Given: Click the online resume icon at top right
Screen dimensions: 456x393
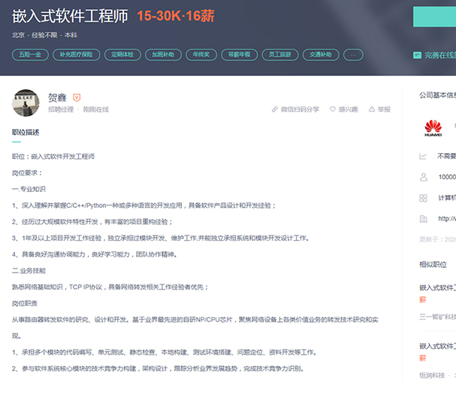Looking at the screenshot, I should tap(417, 55).
